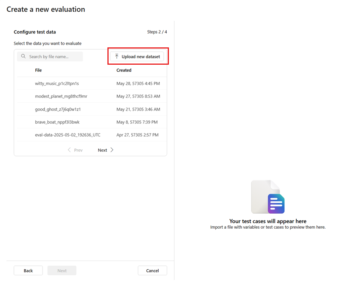Click the Apr 27, 57305 2:57 PM date
The height and width of the screenshot is (287, 357).
tap(138, 135)
